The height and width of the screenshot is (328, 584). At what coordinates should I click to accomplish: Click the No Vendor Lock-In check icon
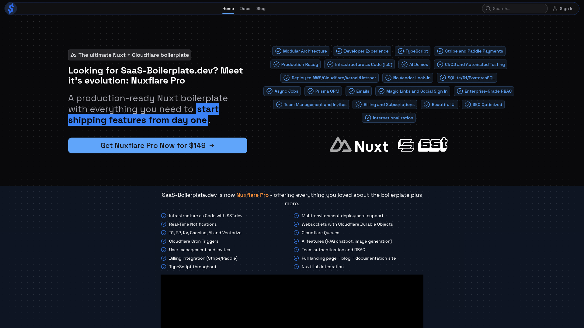point(388,78)
